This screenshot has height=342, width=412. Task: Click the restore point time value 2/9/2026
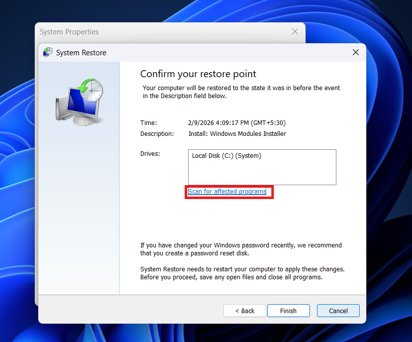coord(236,123)
